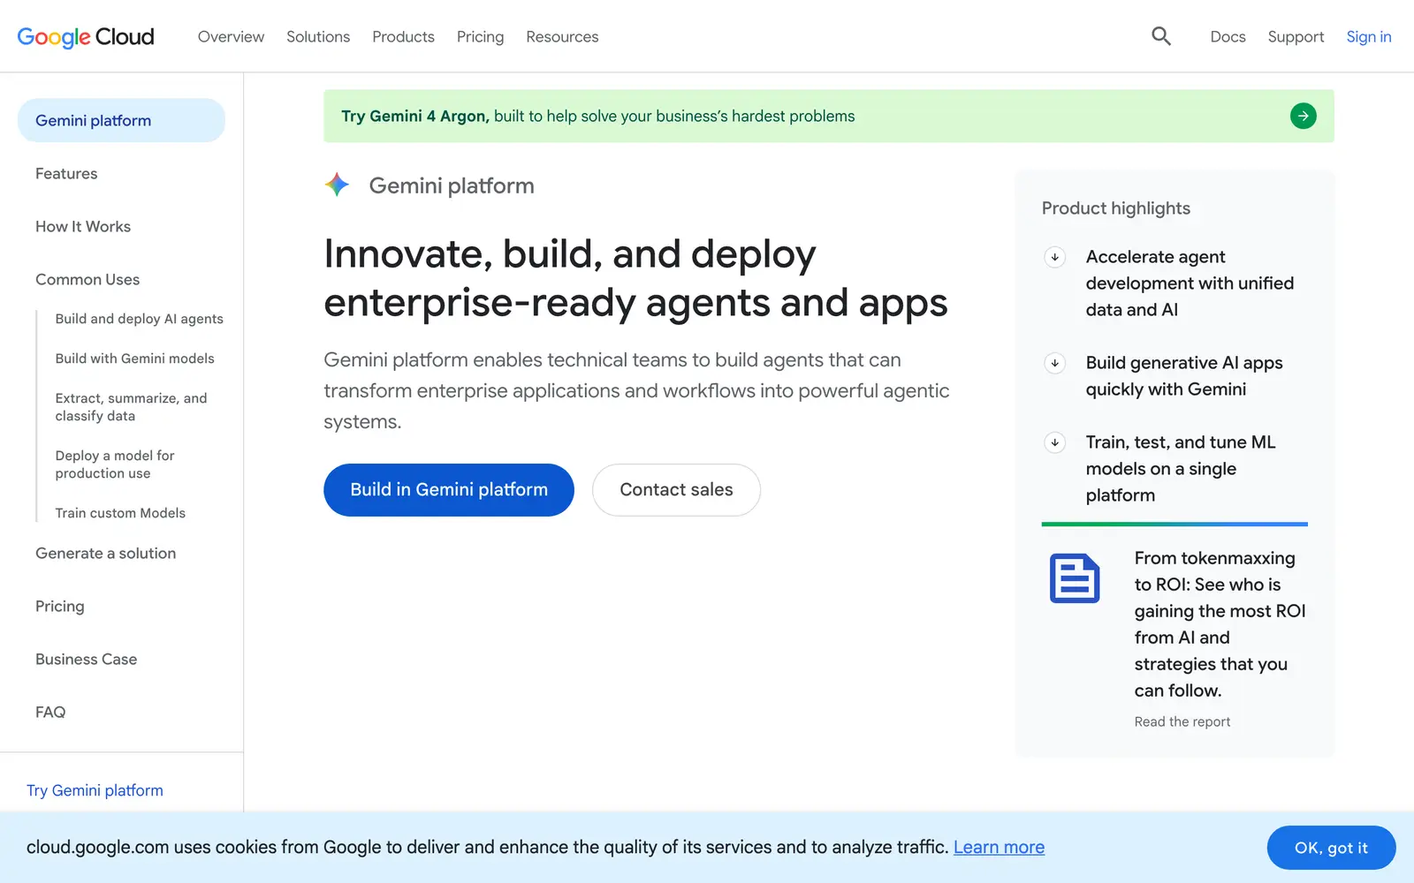
Task: Open Extract, summarize, and classify data
Action: pyautogui.click(x=131, y=407)
